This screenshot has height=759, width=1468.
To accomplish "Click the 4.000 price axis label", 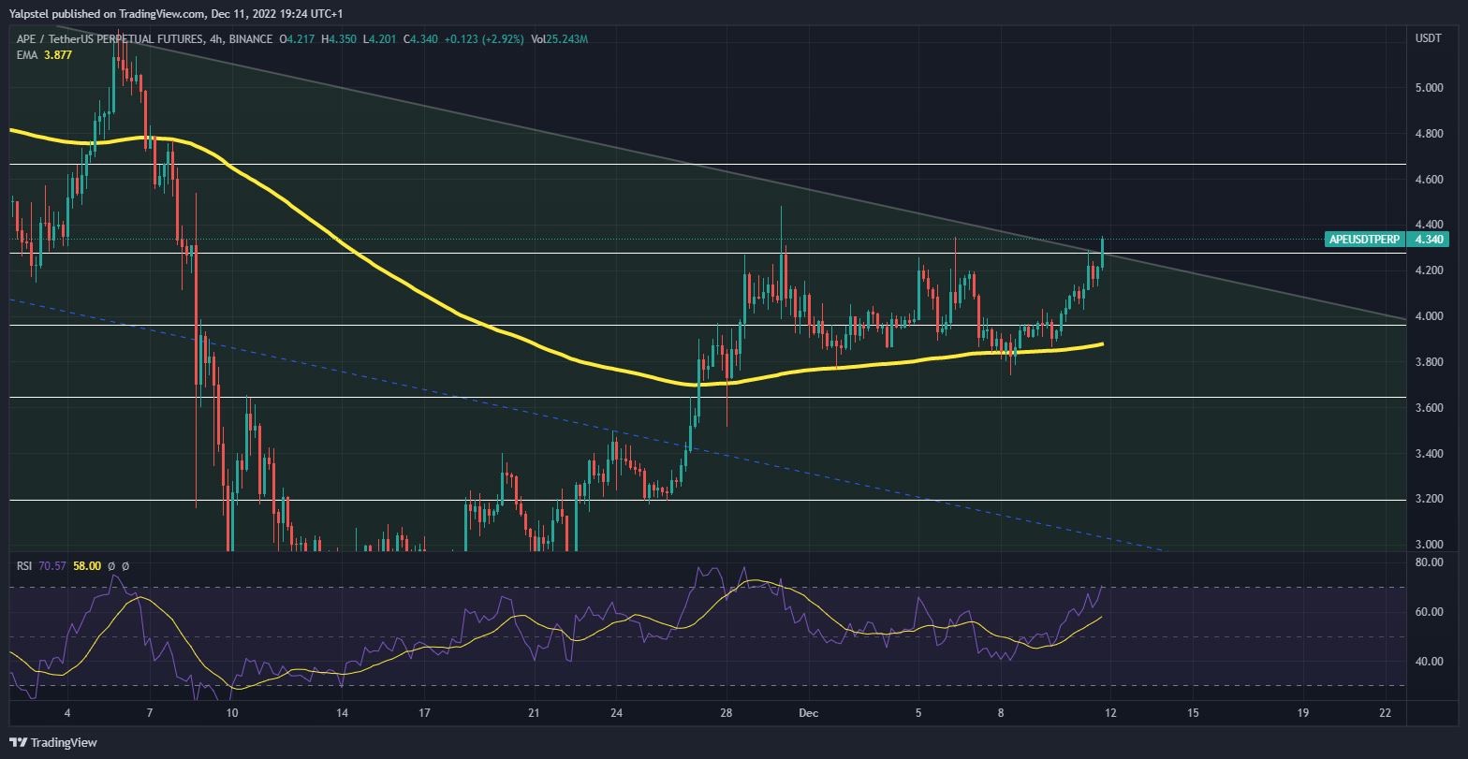I will (x=1429, y=316).
